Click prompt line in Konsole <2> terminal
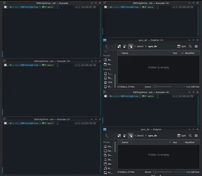 click(x=50, y=123)
